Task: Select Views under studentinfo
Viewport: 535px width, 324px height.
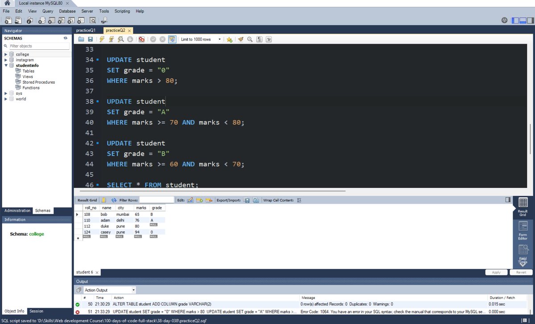Action: pyautogui.click(x=28, y=77)
